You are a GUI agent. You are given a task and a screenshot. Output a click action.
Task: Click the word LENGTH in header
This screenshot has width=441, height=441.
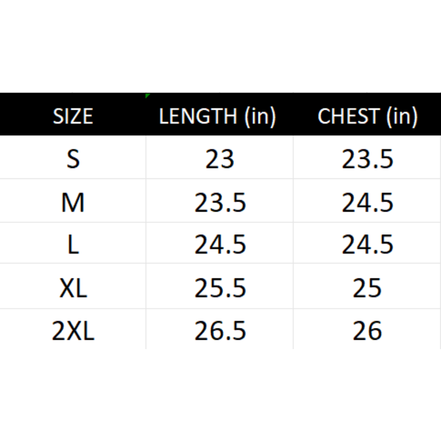click(x=198, y=116)
